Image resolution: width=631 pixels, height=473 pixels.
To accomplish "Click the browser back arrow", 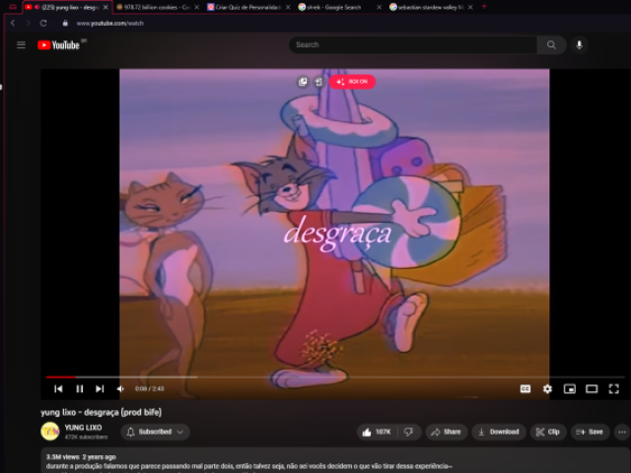I will [13, 23].
